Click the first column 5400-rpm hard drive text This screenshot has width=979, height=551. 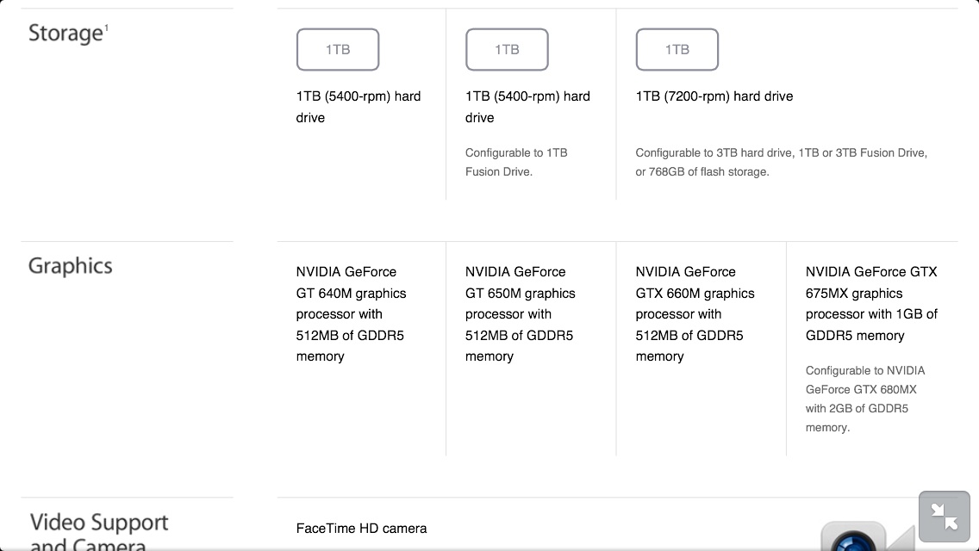(x=359, y=107)
